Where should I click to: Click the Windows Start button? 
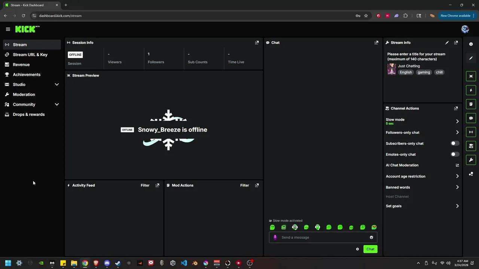tap(8, 263)
